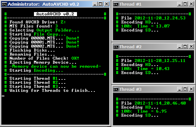The image size is (196, 127).
Task: Click the Thread #3 file name 2012-11-14_20.46.40
Action: tap(160, 103)
